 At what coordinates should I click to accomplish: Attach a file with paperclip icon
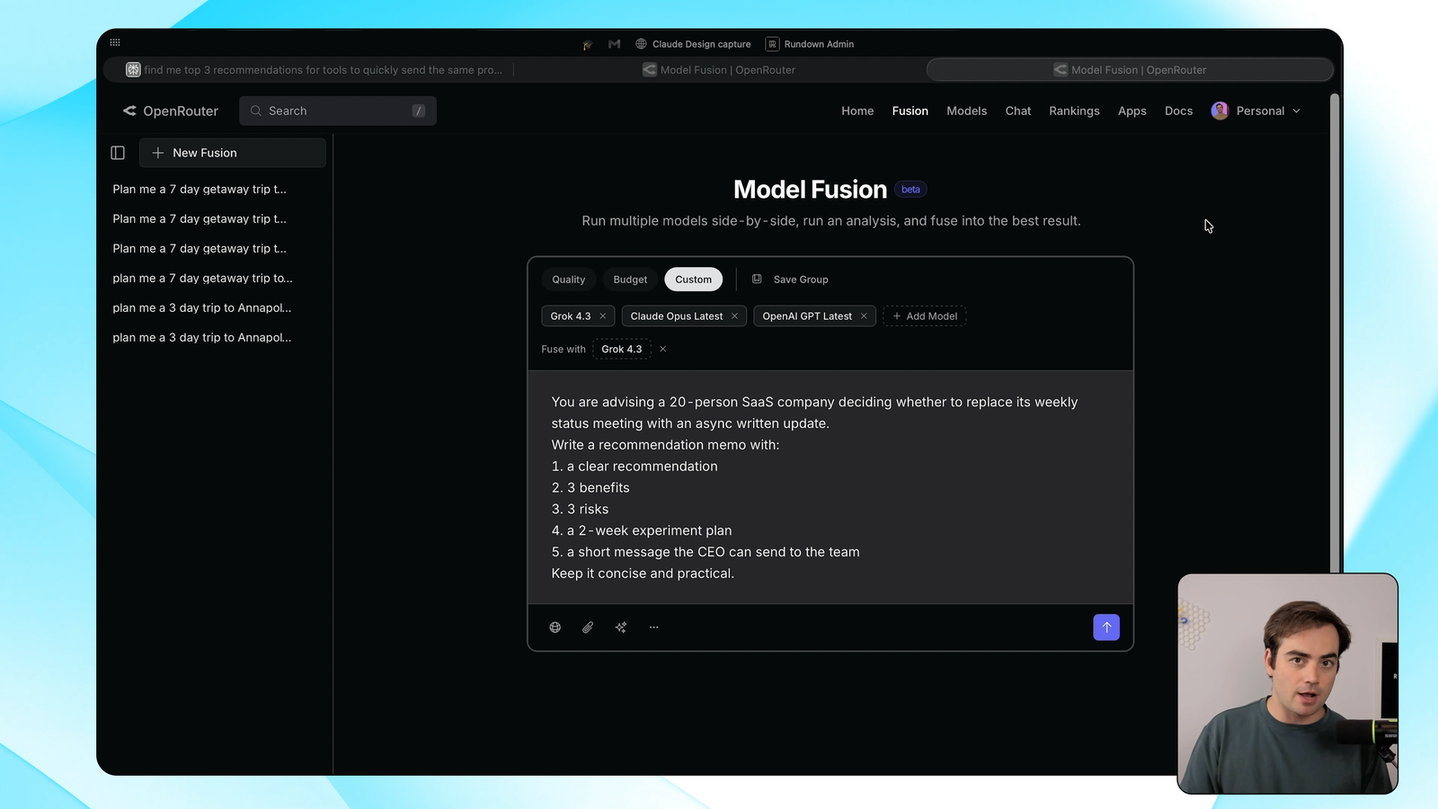pos(588,627)
